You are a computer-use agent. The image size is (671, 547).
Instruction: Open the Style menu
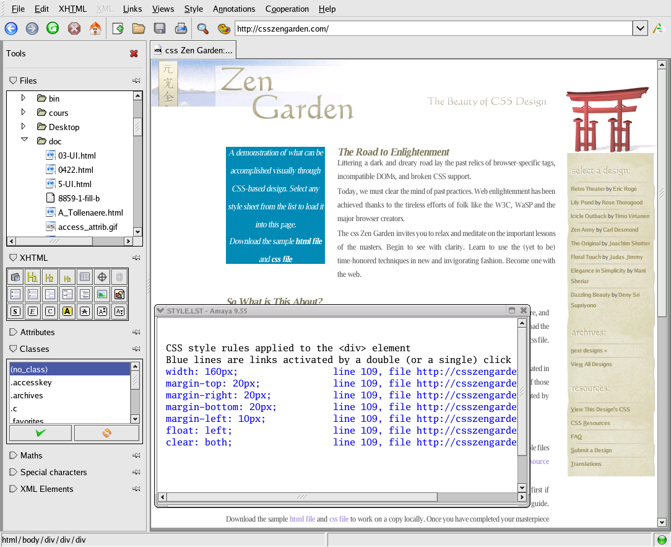tap(193, 9)
